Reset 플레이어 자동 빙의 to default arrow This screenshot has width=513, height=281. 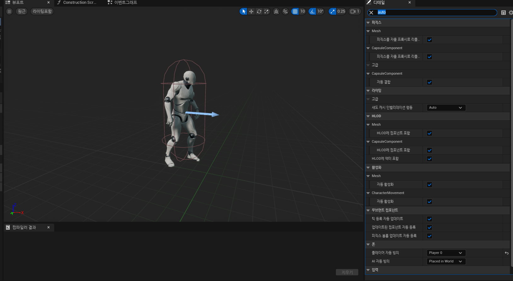(507, 253)
